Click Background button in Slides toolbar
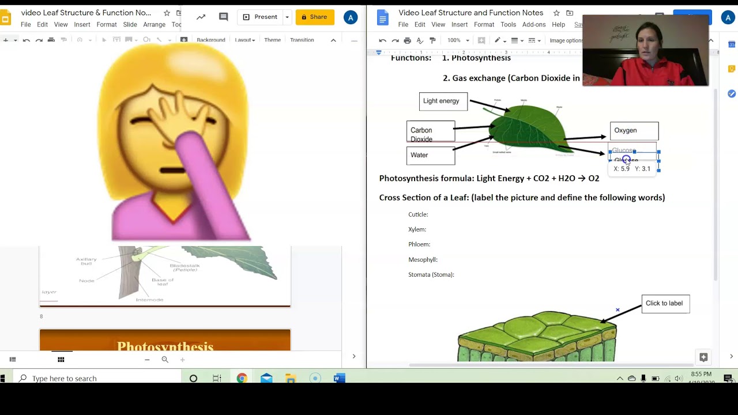 pyautogui.click(x=210, y=40)
